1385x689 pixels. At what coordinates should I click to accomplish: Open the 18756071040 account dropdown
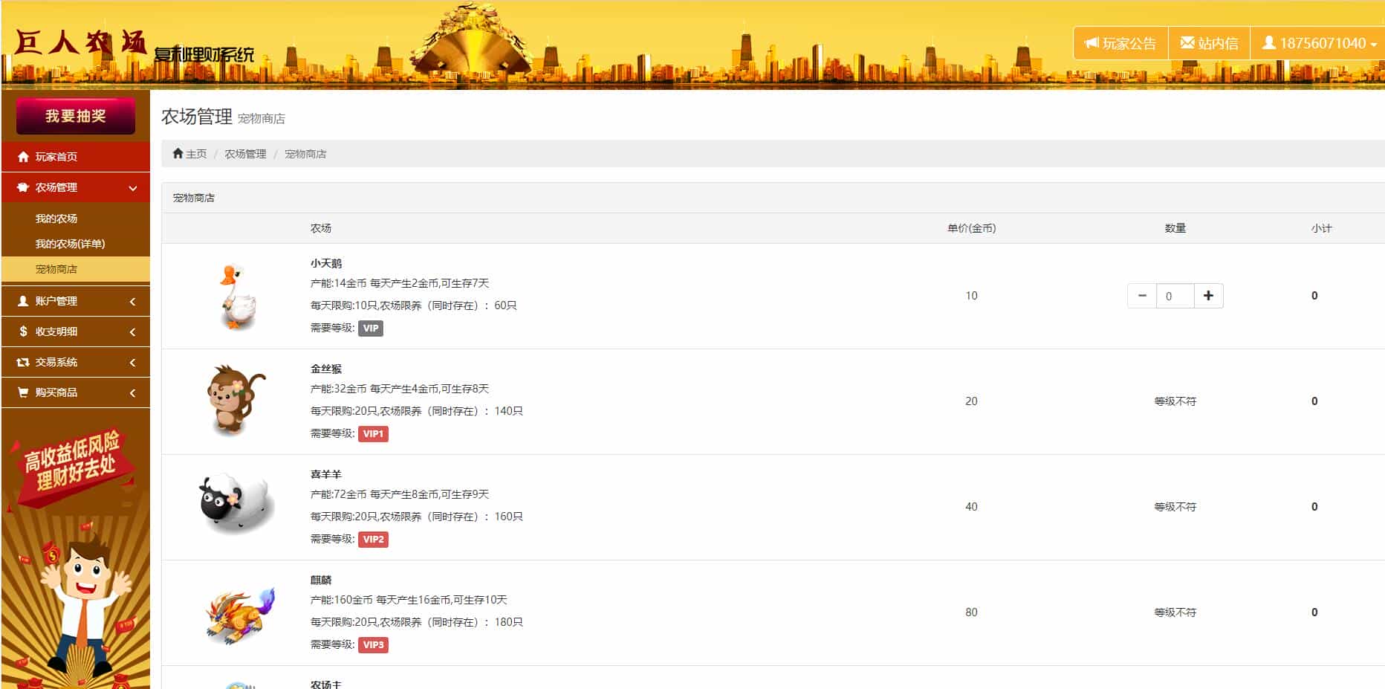1319,43
